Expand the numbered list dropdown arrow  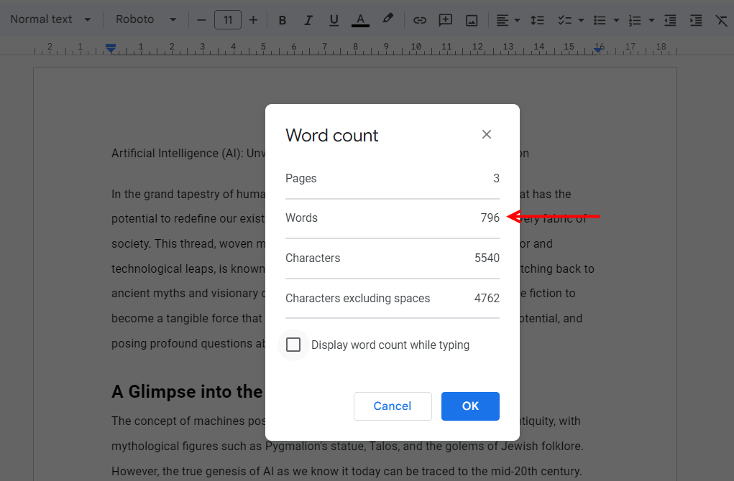651,20
